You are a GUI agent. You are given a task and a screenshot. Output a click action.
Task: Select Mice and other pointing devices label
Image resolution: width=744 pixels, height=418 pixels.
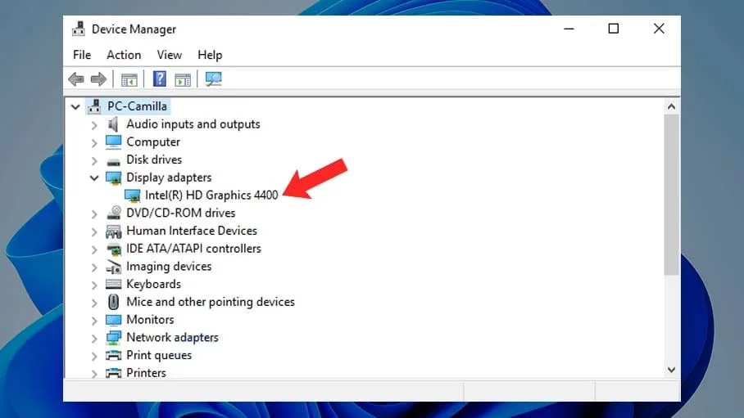point(211,302)
